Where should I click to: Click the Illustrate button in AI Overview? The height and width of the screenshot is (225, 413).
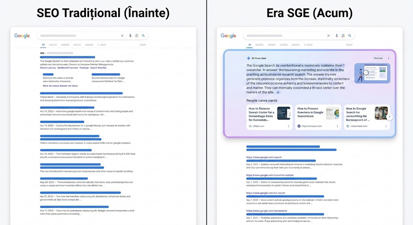[x=378, y=58]
